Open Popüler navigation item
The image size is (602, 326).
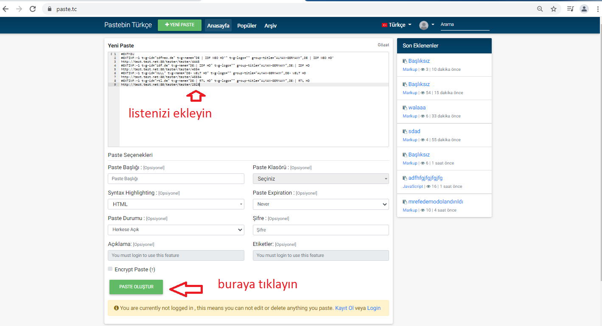coord(247,25)
